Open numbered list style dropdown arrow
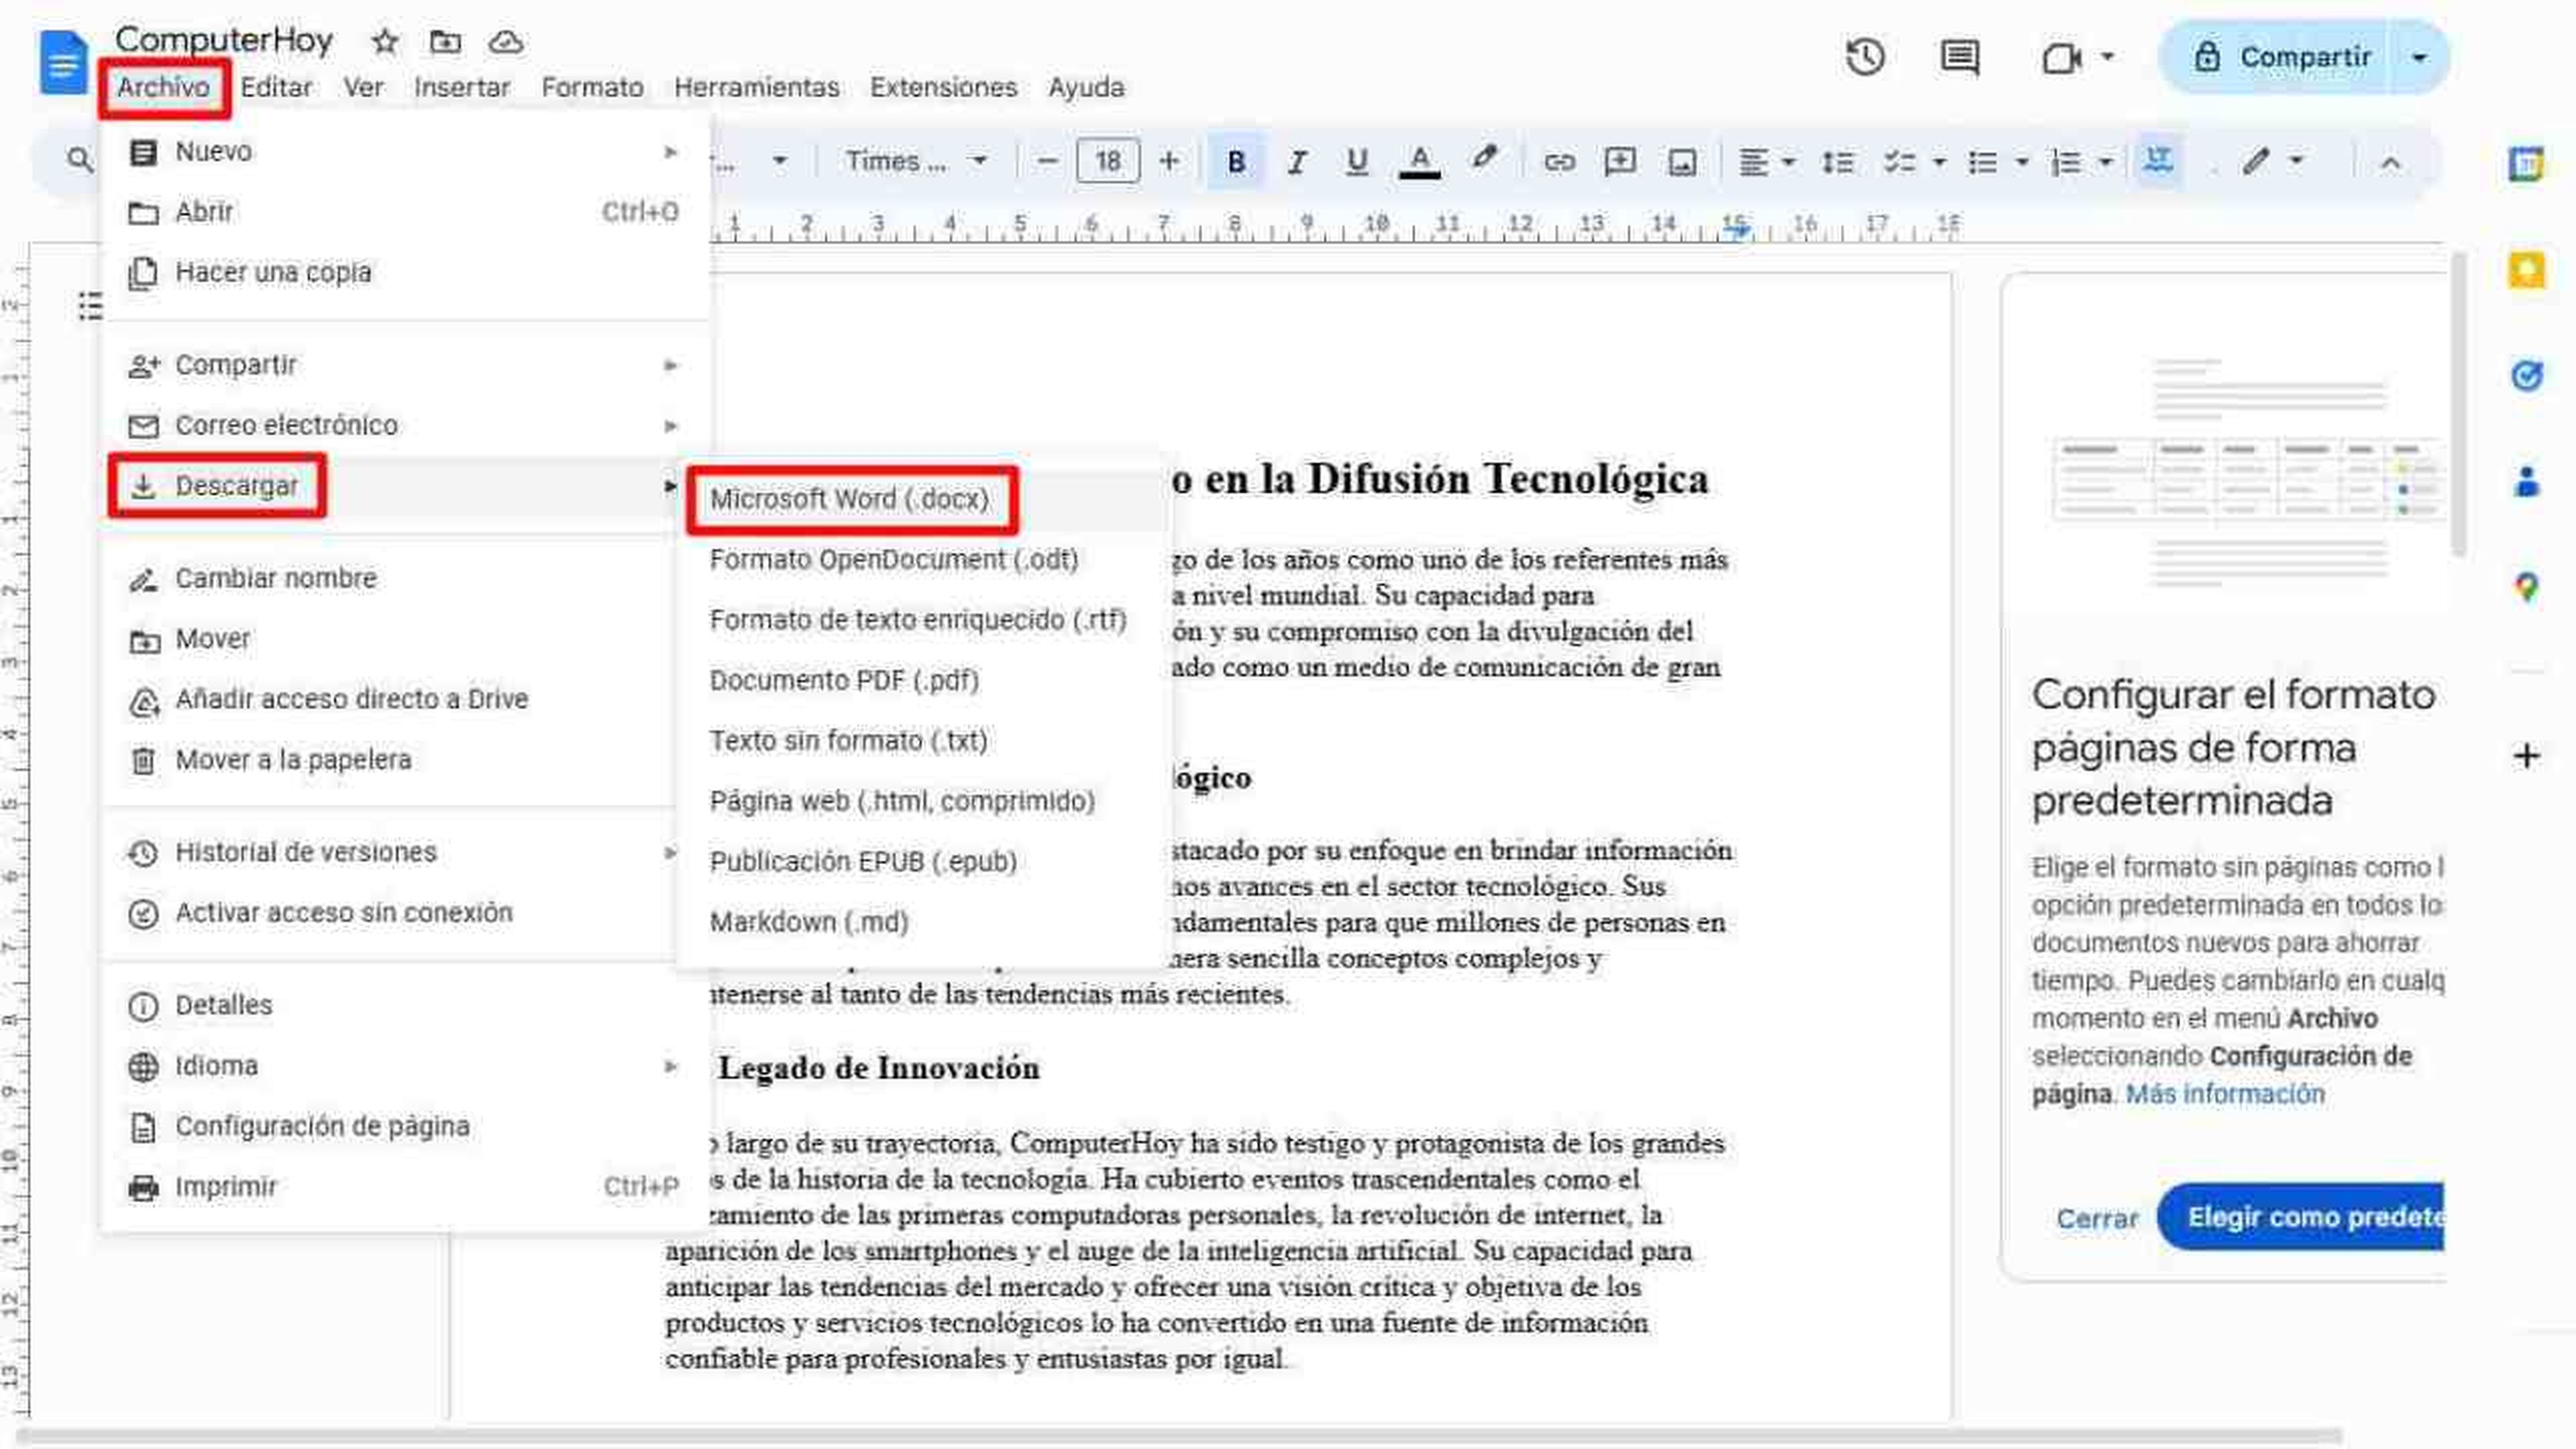Image resolution: width=2576 pixels, height=1449 pixels. click(x=2105, y=161)
